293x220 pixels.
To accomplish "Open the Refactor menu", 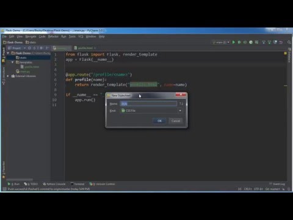I will (x=53, y=37).
